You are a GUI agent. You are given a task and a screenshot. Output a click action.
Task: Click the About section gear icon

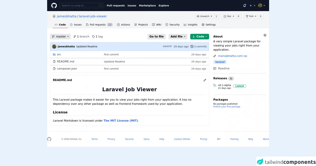265,35
